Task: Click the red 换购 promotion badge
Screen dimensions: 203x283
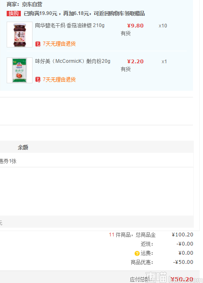Action: point(14,14)
